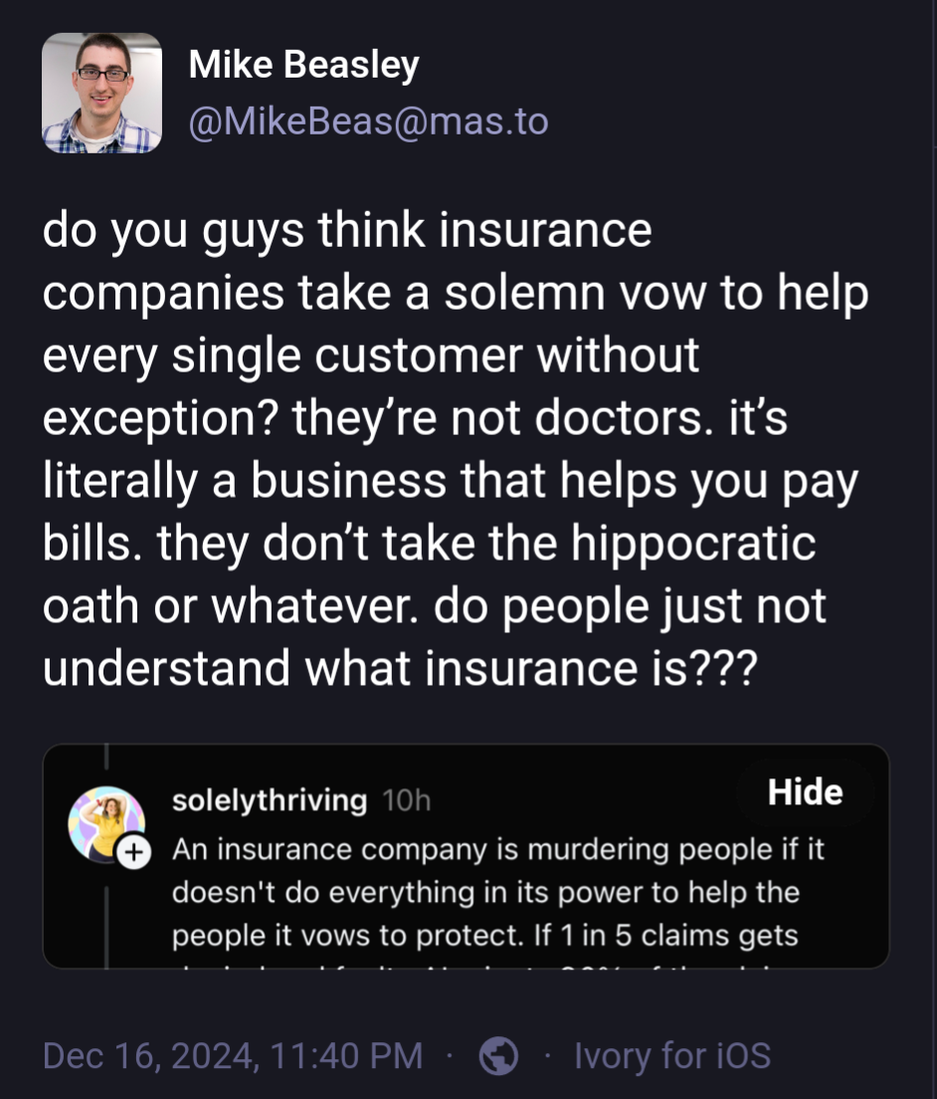The width and height of the screenshot is (937, 1099).
Task: Click the "do you guys think insurance" line
Action: pyautogui.click(x=348, y=231)
